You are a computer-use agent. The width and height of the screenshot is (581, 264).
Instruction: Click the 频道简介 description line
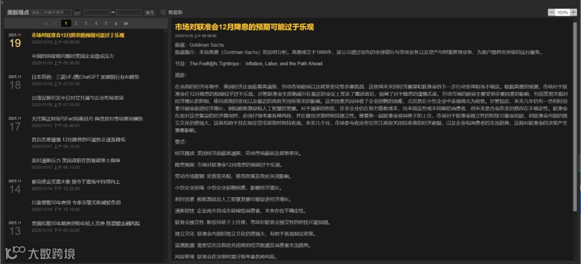click(x=359, y=52)
